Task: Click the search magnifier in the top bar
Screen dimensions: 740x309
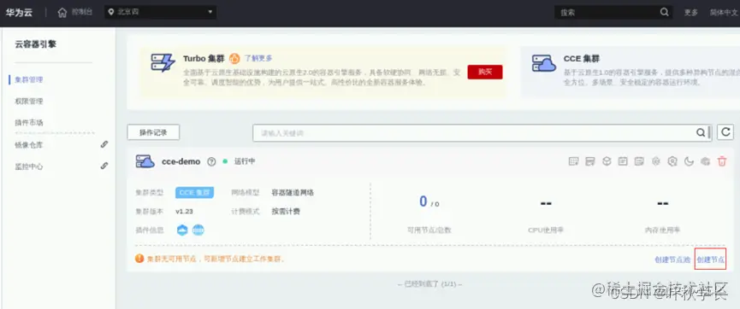Action: [x=664, y=12]
